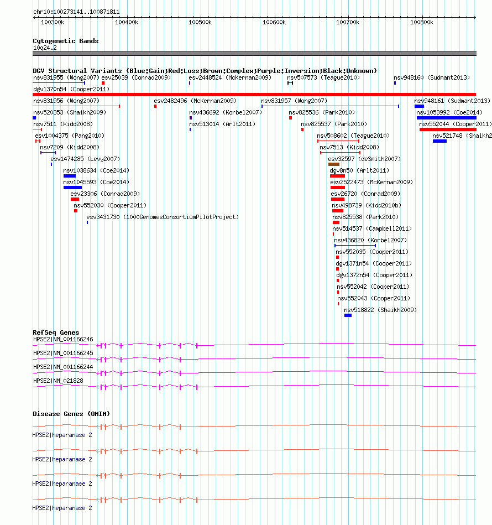Click the blue nsv518822 gain bar
The height and width of the screenshot is (525, 492).
pyautogui.click(x=348, y=315)
